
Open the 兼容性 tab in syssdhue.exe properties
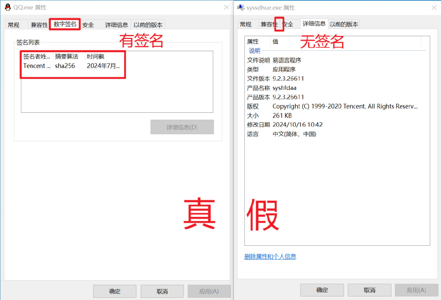click(269, 25)
